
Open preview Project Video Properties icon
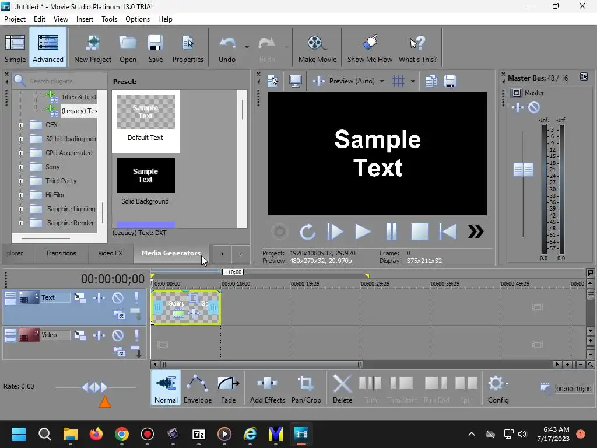273,81
